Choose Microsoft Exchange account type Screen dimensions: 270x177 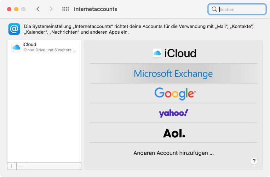tap(173, 74)
